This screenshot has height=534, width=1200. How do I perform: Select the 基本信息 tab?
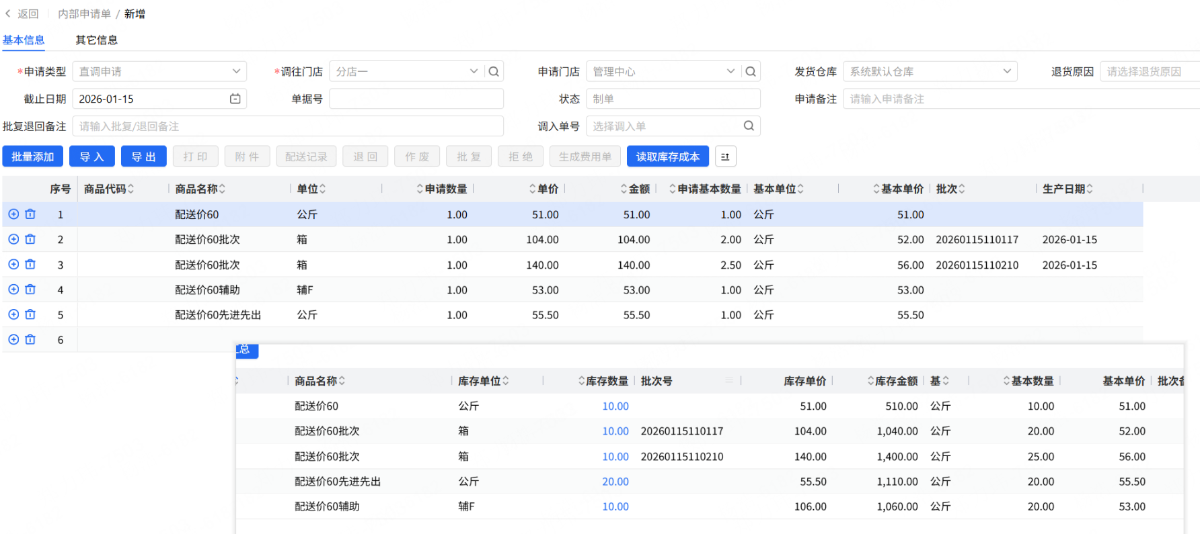[x=24, y=40]
